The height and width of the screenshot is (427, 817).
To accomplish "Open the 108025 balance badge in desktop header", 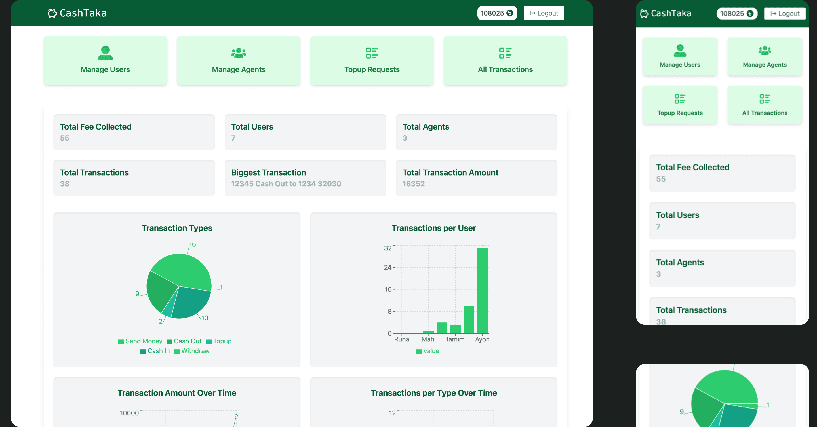I will 497,13.
